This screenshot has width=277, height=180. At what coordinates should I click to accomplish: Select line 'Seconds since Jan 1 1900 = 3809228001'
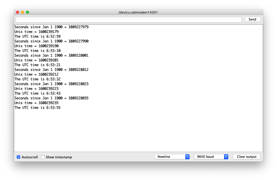tap(51, 55)
